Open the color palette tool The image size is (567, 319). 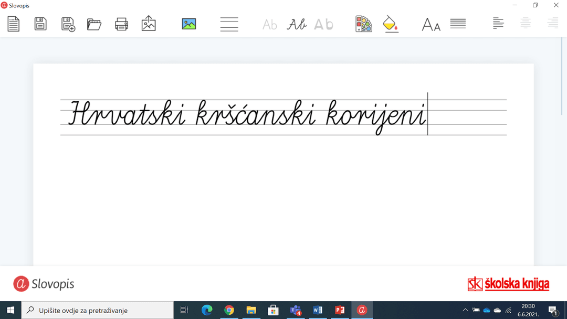pyautogui.click(x=363, y=24)
